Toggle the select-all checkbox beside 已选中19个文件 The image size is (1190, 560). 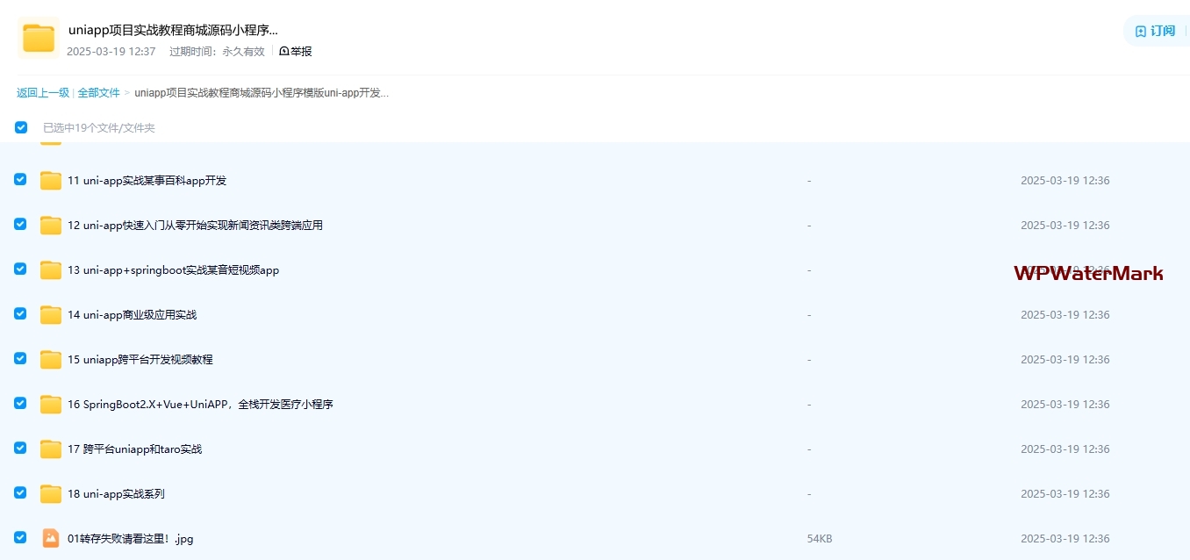21,127
